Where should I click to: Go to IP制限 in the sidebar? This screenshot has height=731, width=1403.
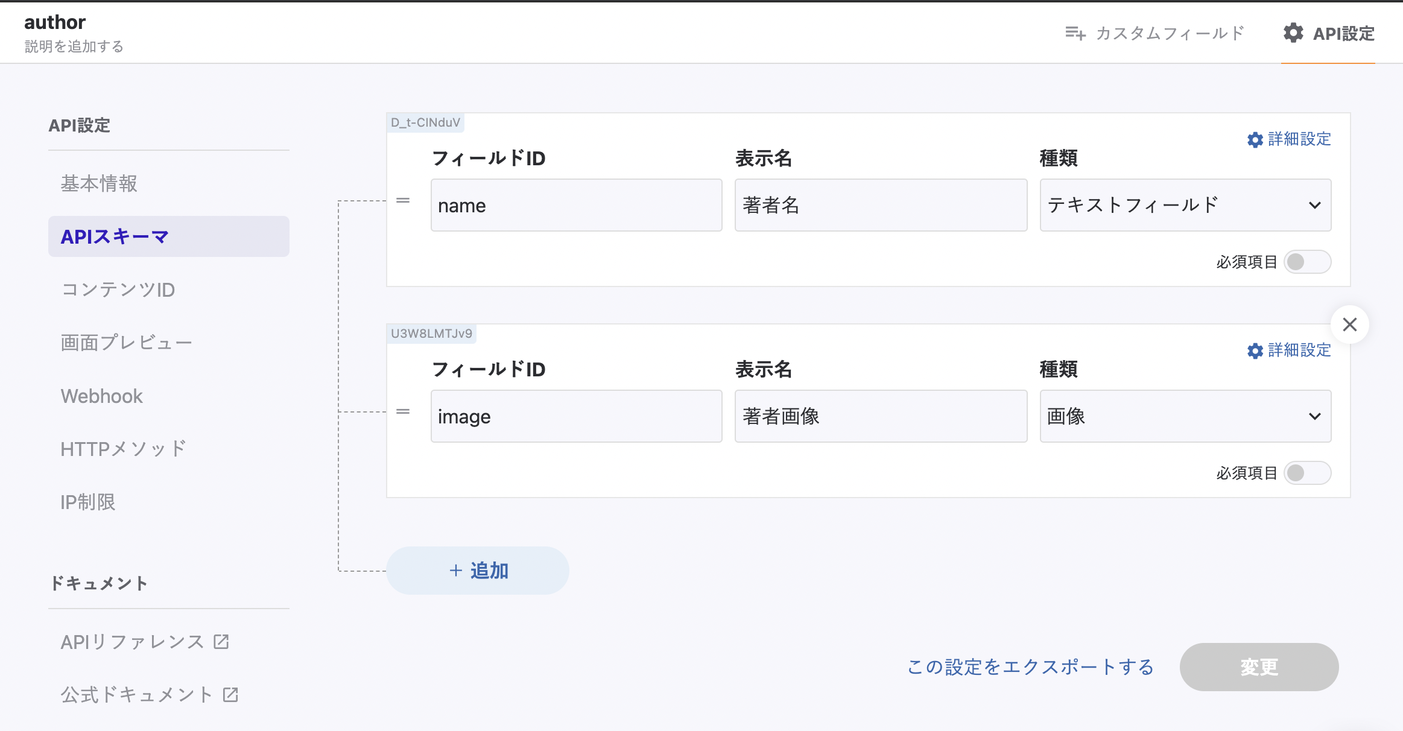point(88,502)
